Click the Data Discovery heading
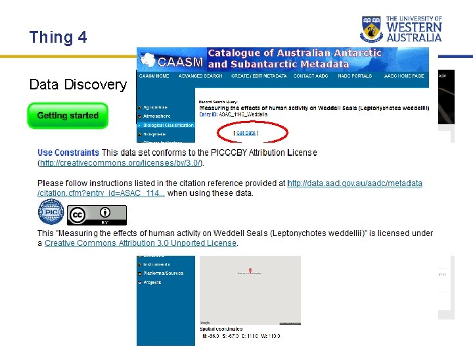Image resolution: width=473 pixels, height=355 pixels. point(78,85)
